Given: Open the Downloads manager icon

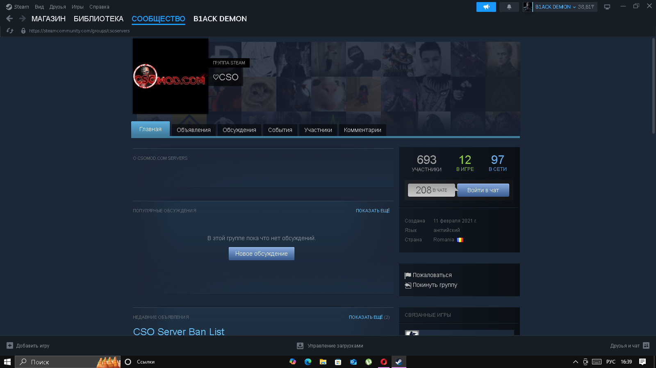Looking at the screenshot, I should click(x=300, y=345).
